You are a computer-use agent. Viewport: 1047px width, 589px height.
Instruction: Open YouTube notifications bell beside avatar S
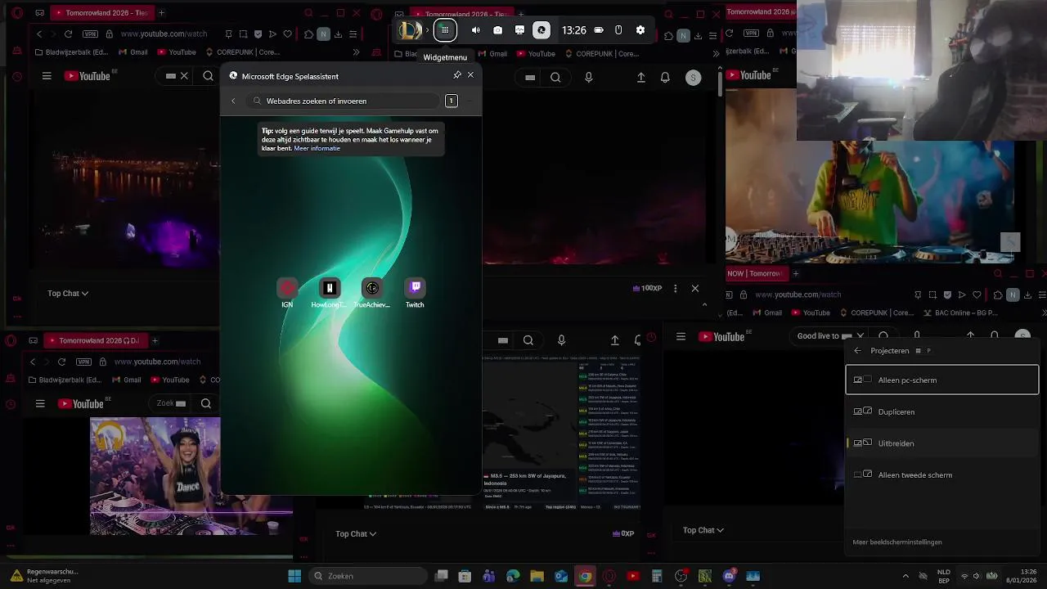pyautogui.click(x=665, y=78)
